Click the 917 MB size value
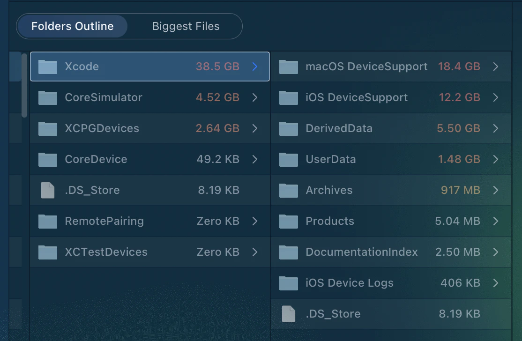The width and height of the screenshot is (522, 341). click(461, 190)
